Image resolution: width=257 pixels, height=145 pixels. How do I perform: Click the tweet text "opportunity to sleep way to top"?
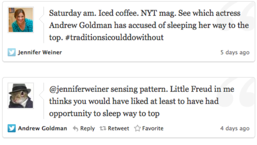click(104, 114)
